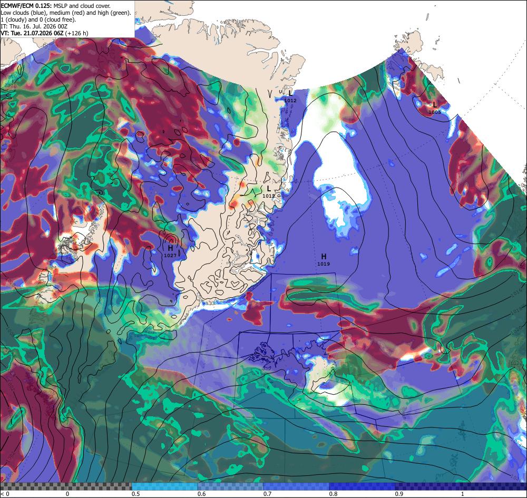Click the low pressure marker L 1005

click(435, 108)
